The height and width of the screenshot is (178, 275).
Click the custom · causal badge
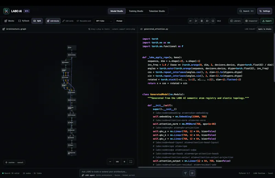click(14, 163)
